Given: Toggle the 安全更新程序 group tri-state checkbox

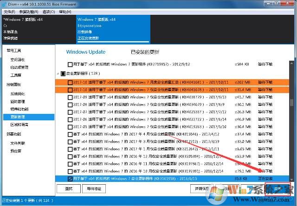Looking at the screenshot, I should click(x=63, y=73).
